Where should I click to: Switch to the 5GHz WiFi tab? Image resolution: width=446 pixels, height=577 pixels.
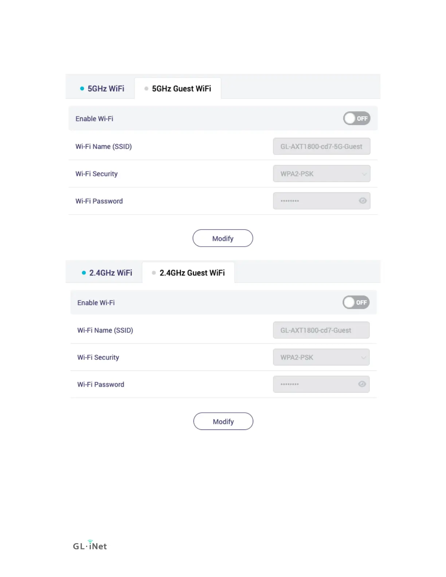[x=102, y=89]
